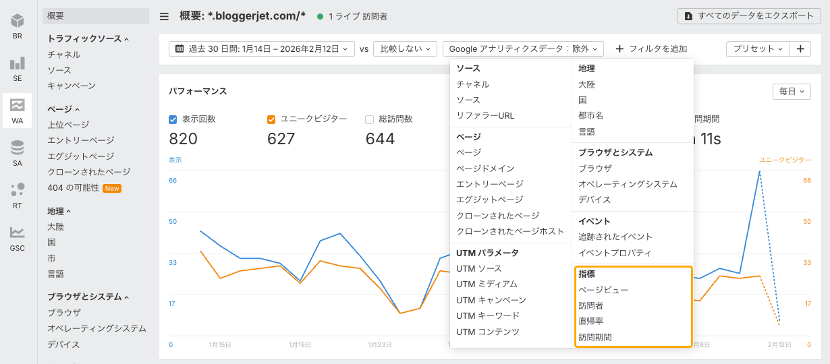
Task: Click the plus icon beside プリセット
Action: pyautogui.click(x=800, y=49)
